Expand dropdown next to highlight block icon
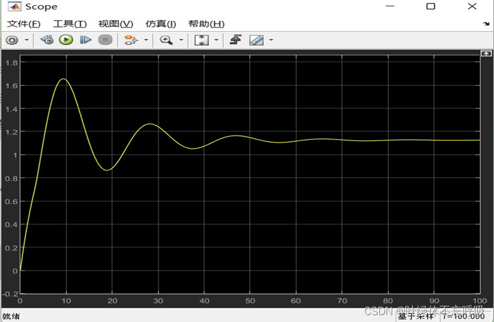 (146, 40)
